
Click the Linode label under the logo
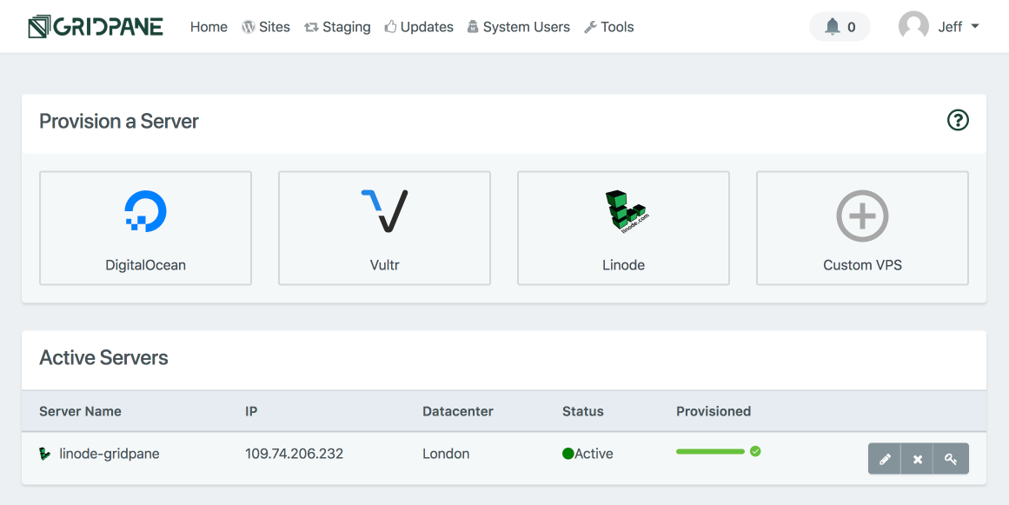tap(623, 265)
